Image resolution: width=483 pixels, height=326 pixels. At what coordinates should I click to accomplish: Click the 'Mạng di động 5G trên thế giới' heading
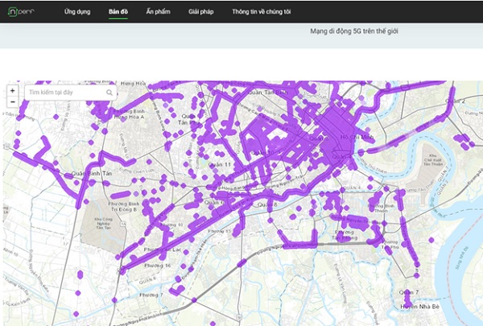click(354, 31)
